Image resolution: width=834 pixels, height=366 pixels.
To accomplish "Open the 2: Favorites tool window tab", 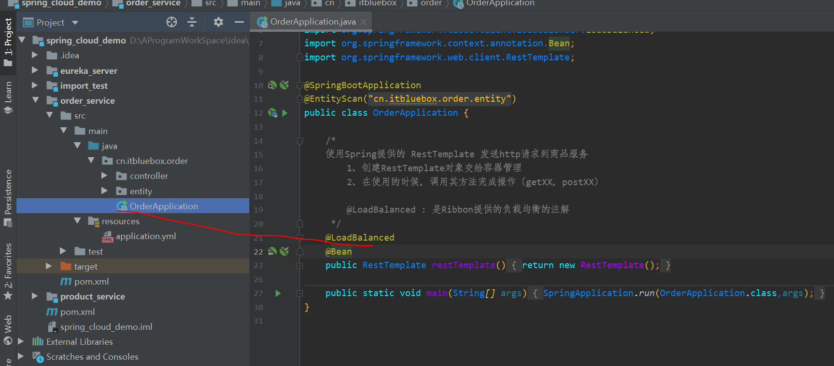I will click(x=8, y=271).
